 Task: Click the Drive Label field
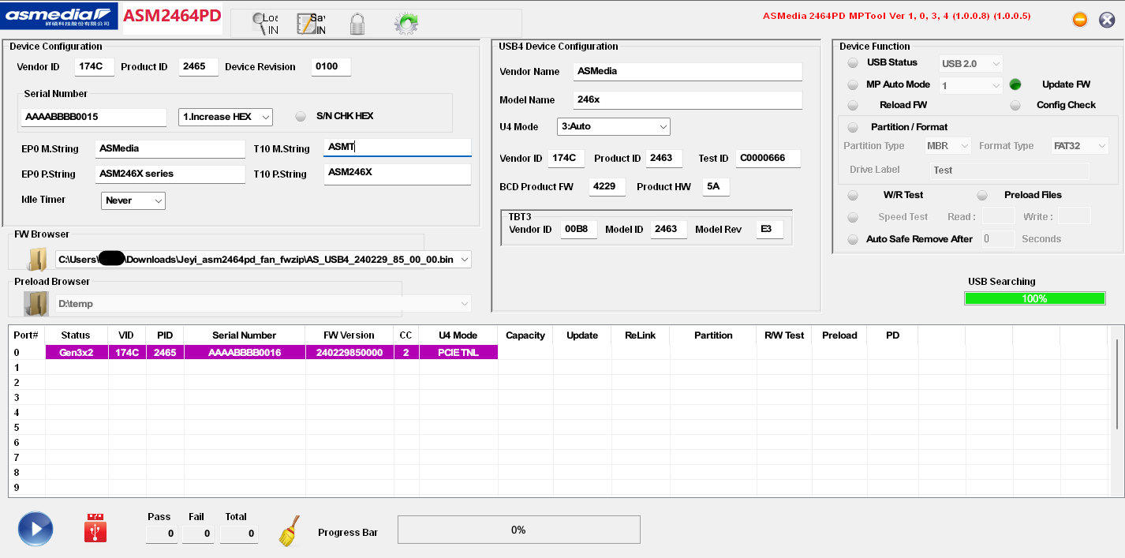pyautogui.click(x=1008, y=170)
